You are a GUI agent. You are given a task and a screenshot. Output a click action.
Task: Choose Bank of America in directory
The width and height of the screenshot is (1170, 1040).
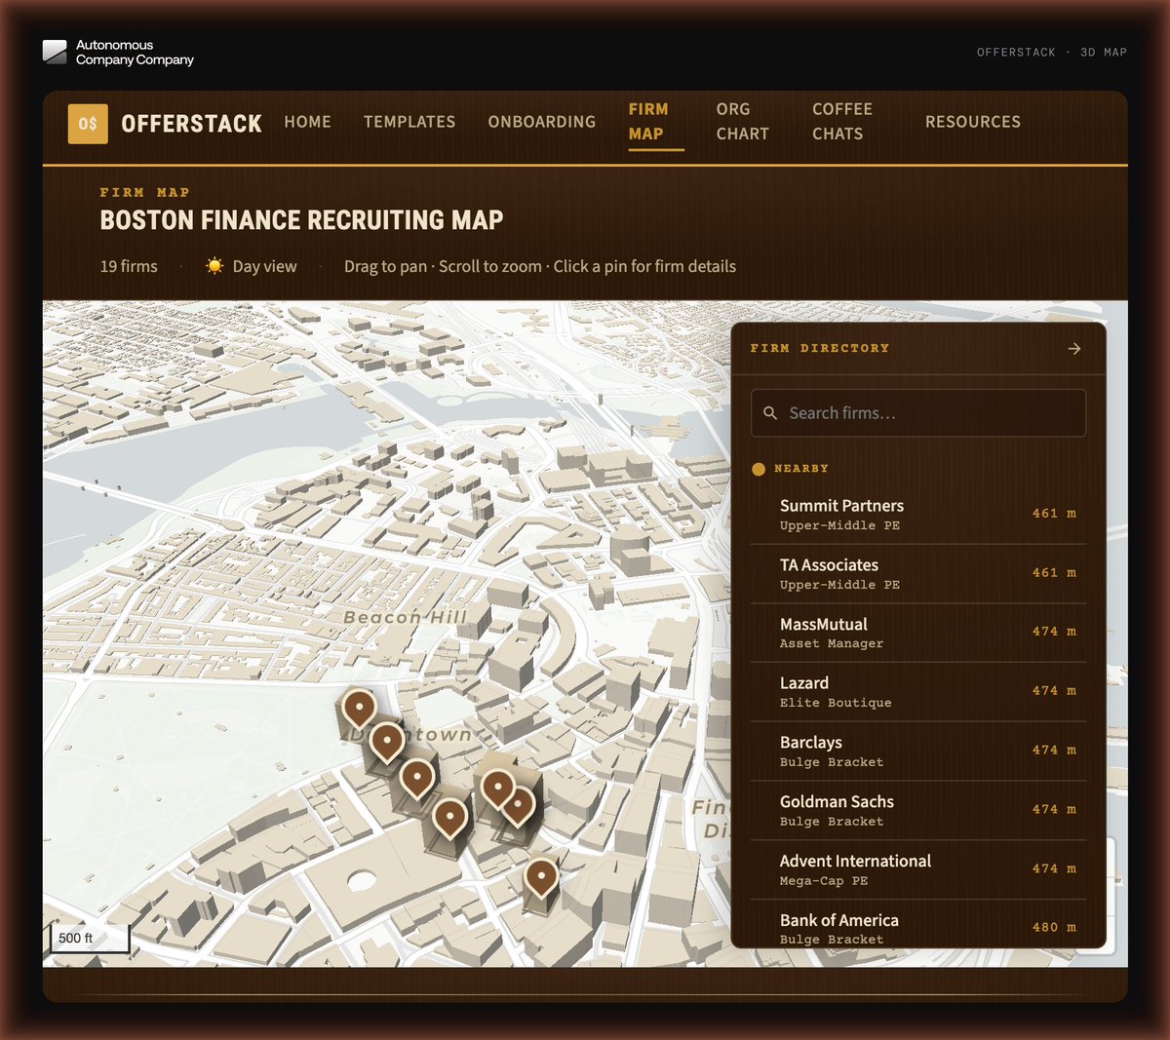[x=918, y=926]
